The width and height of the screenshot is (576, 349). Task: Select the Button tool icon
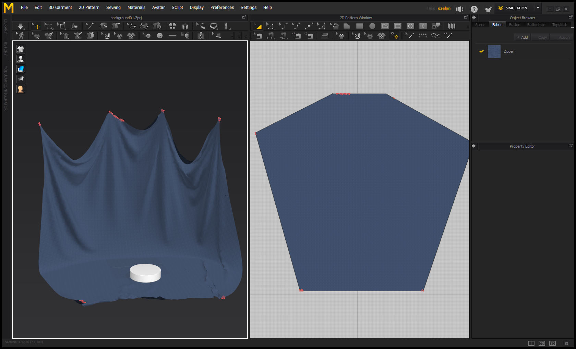pos(160,36)
